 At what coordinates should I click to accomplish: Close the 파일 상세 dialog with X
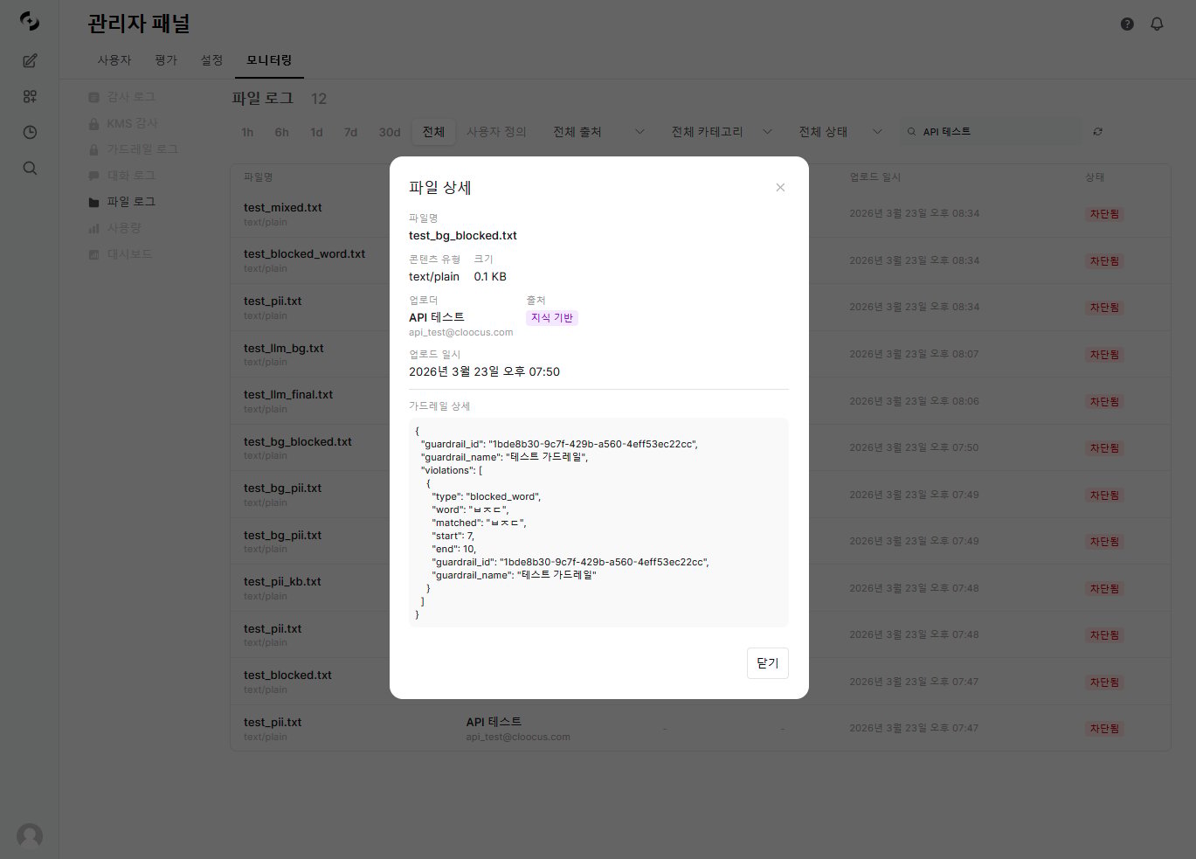coord(780,187)
